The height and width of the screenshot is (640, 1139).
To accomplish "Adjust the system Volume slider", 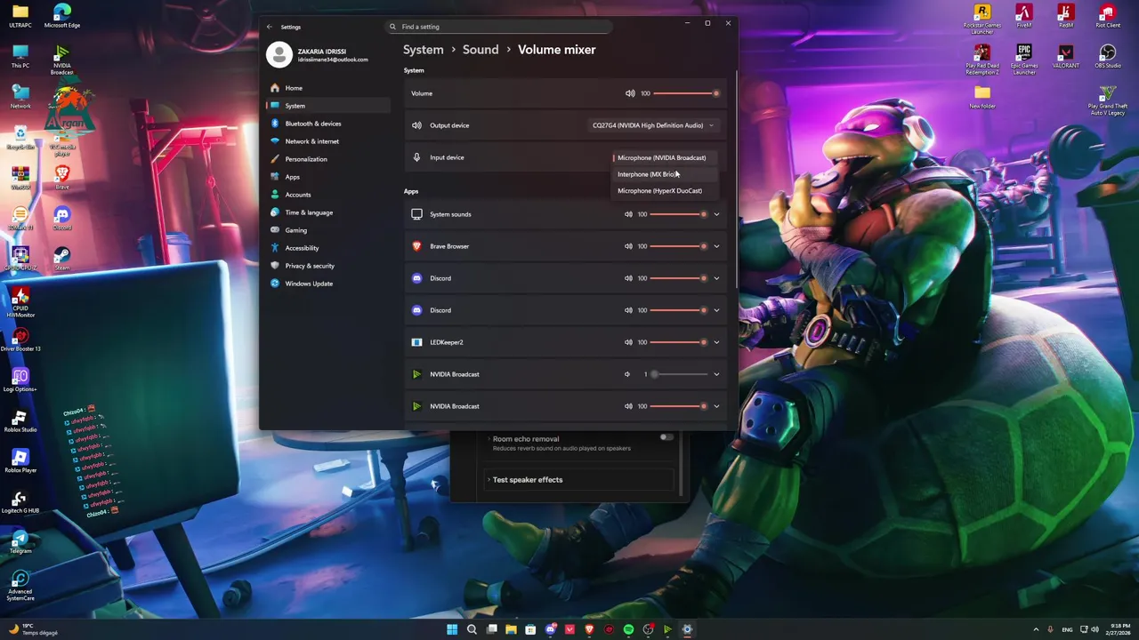I will 686,93.
